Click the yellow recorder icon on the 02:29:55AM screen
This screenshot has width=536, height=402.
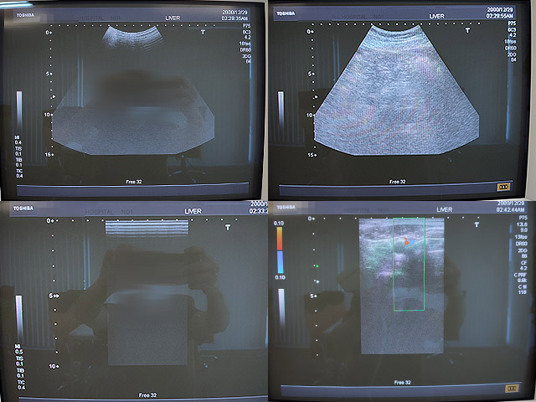point(503,187)
